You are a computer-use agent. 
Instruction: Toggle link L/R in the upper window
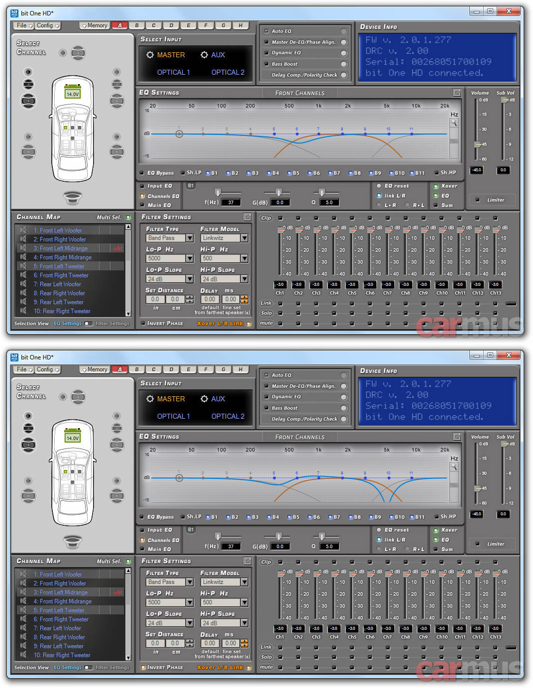pyautogui.click(x=379, y=196)
